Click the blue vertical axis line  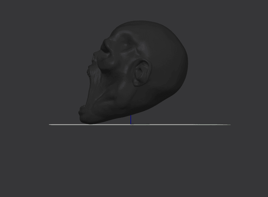click(131, 120)
